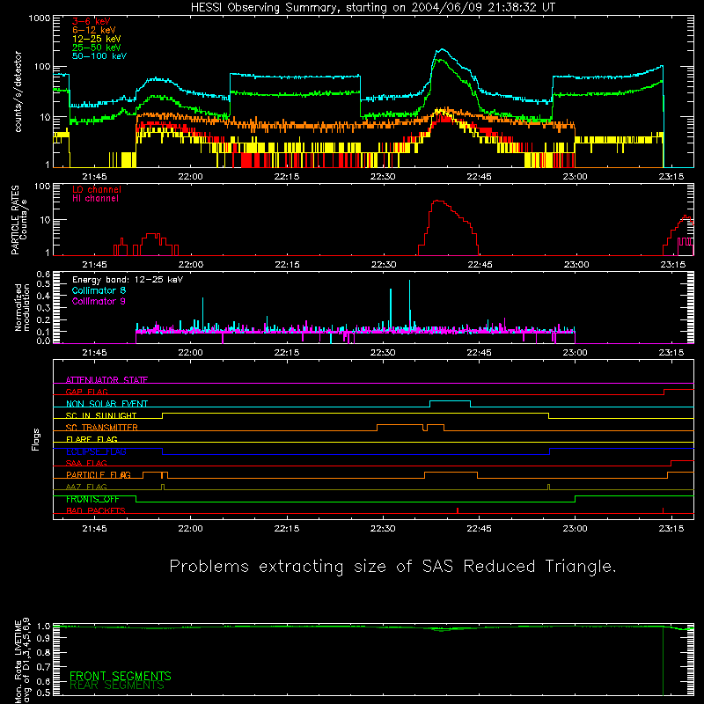The image size is (704, 704).
Task: Click the FLARE_FLAG label
Action: click(92, 439)
